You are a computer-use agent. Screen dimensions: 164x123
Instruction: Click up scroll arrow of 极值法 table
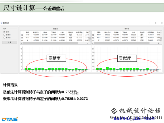90,32
